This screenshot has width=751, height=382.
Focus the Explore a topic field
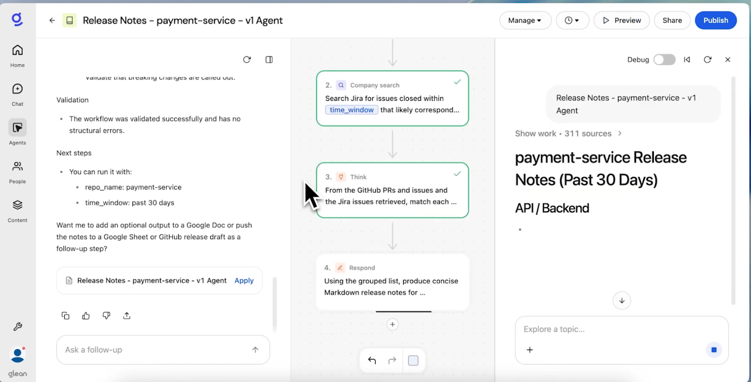coord(621,329)
